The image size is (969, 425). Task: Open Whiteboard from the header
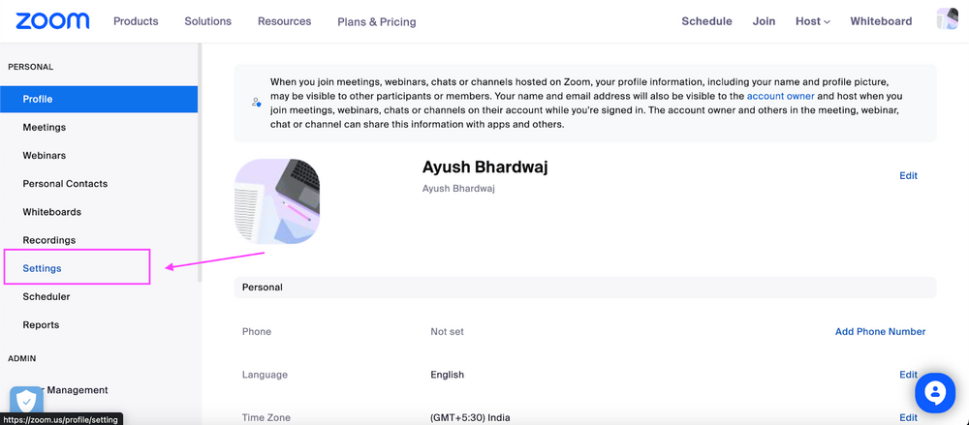[x=881, y=21]
